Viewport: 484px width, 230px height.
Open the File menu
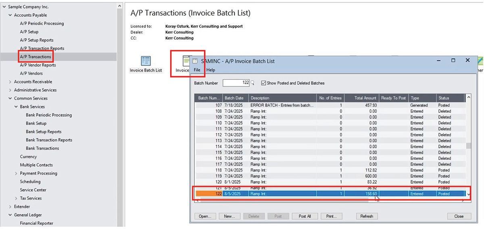[197, 70]
